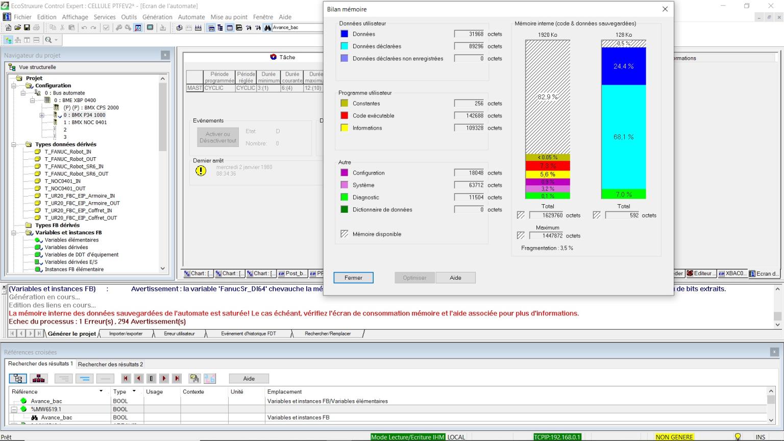This screenshot has height=441, width=784.
Task: Open the Référence column filter dropdown
Action: pyautogui.click(x=101, y=391)
